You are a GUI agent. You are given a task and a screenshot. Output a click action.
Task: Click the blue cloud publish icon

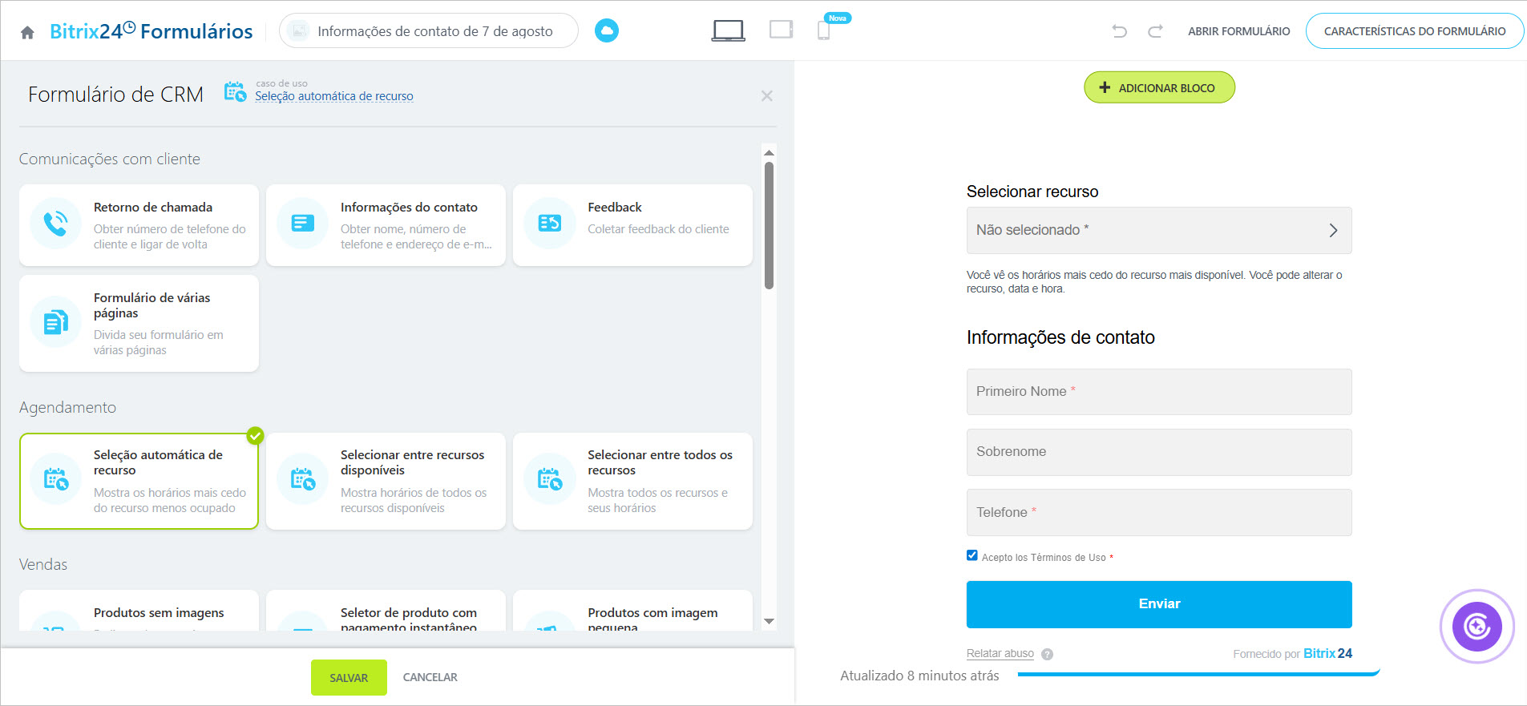pos(607,31)
